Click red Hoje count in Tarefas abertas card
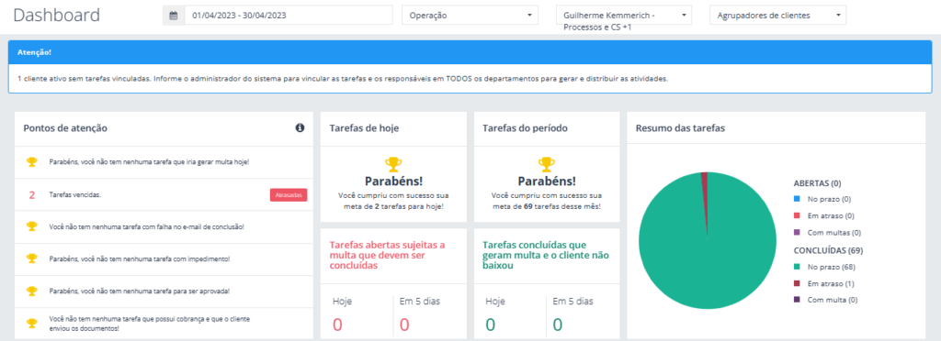This screenshot has height=341, width=941. point(337,324)
